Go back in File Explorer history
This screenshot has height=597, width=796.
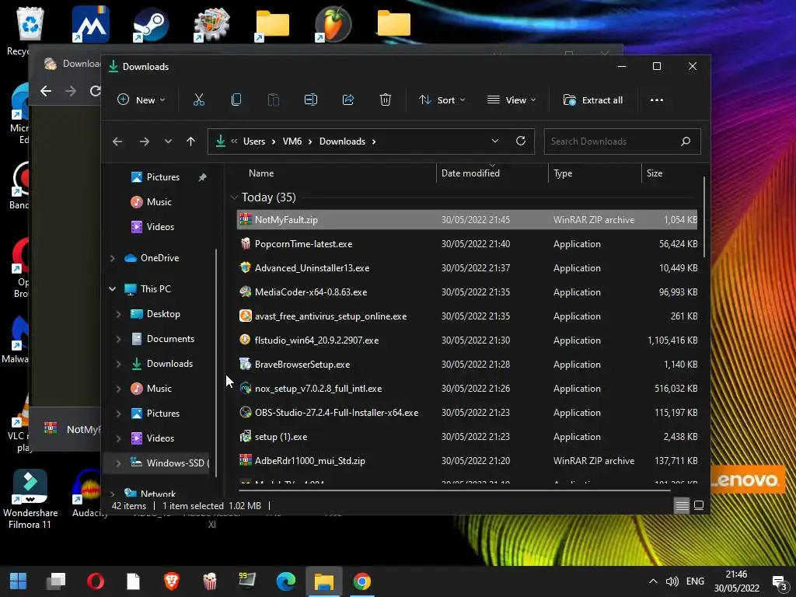[117, 141]
